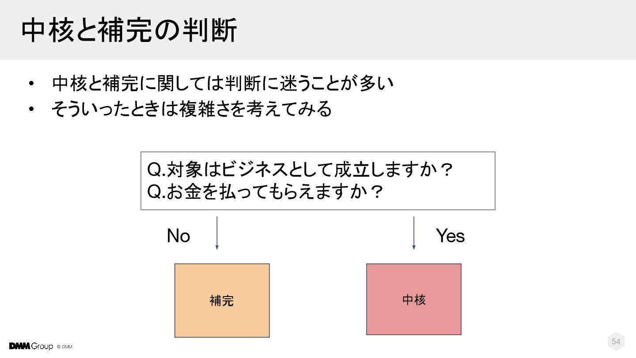Click the 補完 text label
Image resolution: width=636 pixels, height=358 pixels.
(x=222, y=301)
